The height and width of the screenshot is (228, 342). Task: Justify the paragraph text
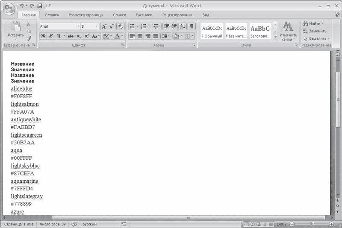156,36
